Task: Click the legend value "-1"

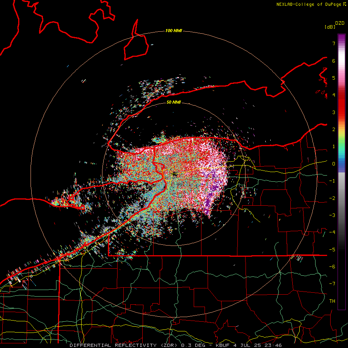Action: point(332,181)
